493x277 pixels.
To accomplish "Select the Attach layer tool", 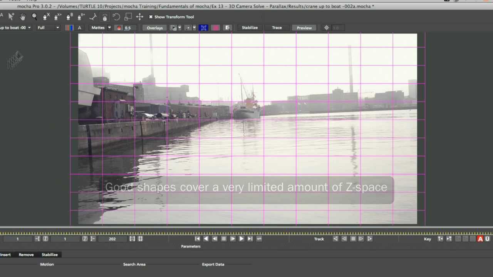I will pos(93,17).
